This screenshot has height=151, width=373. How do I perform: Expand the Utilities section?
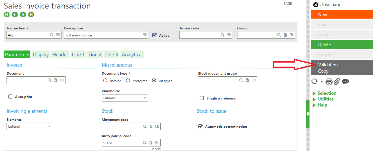click(x=325, y=99)
